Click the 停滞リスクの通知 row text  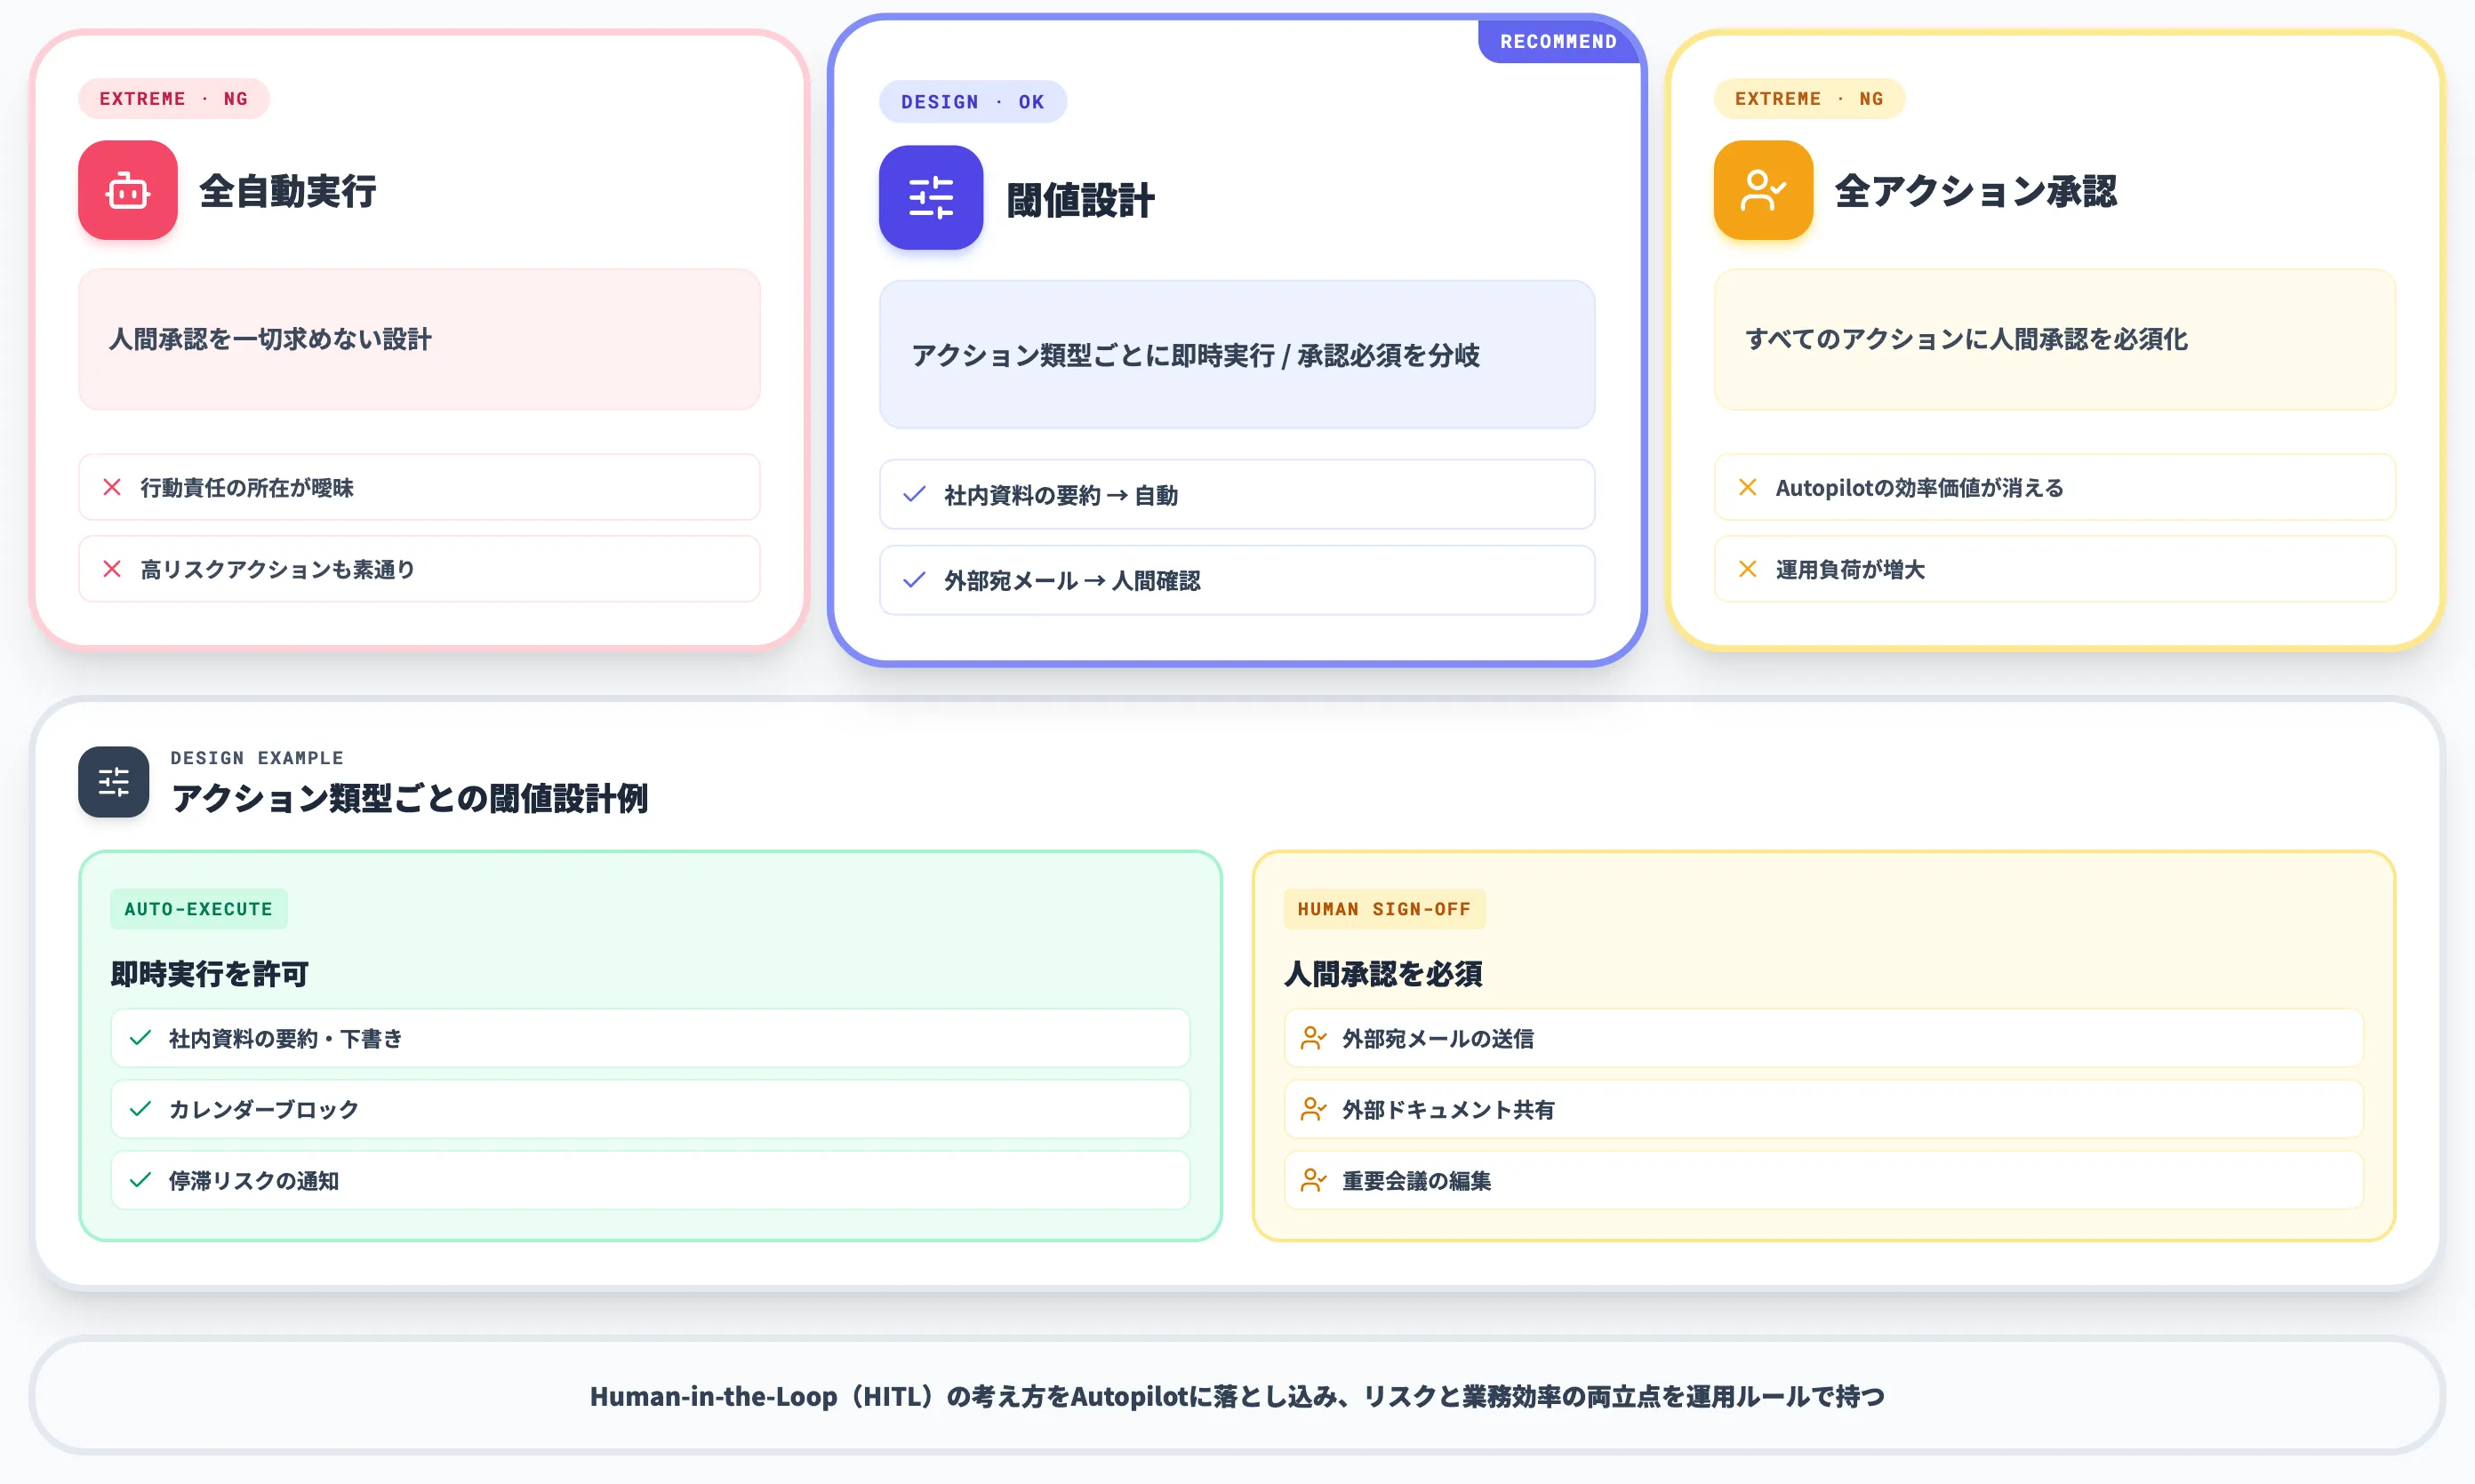coord(254,1181)
